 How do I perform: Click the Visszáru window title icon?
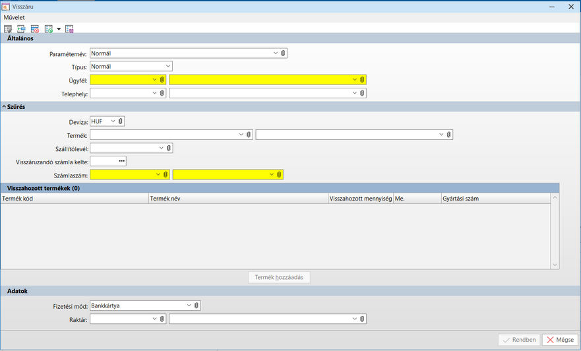[6, 7]
